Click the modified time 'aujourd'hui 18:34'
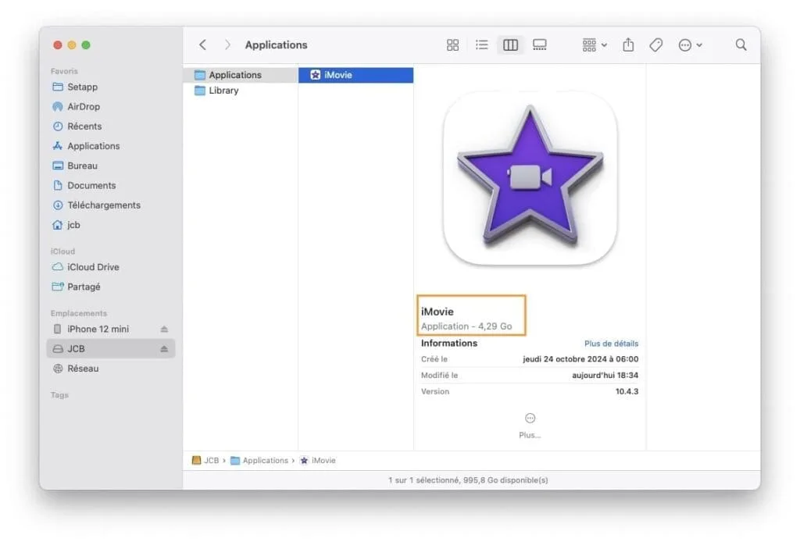800x542 pixels. pos(605,376)
